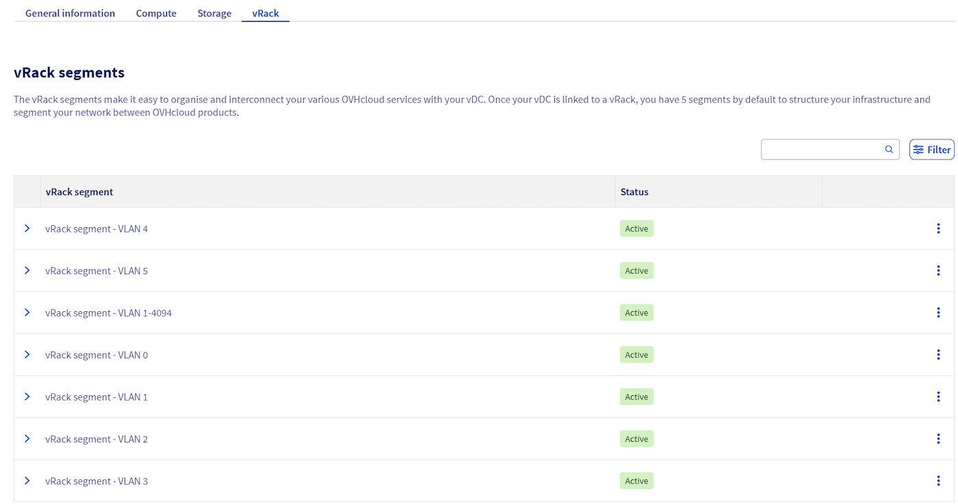Expand vRack segment VLAN 1-4094 details
958x504 pixels.
pos(27,313)
